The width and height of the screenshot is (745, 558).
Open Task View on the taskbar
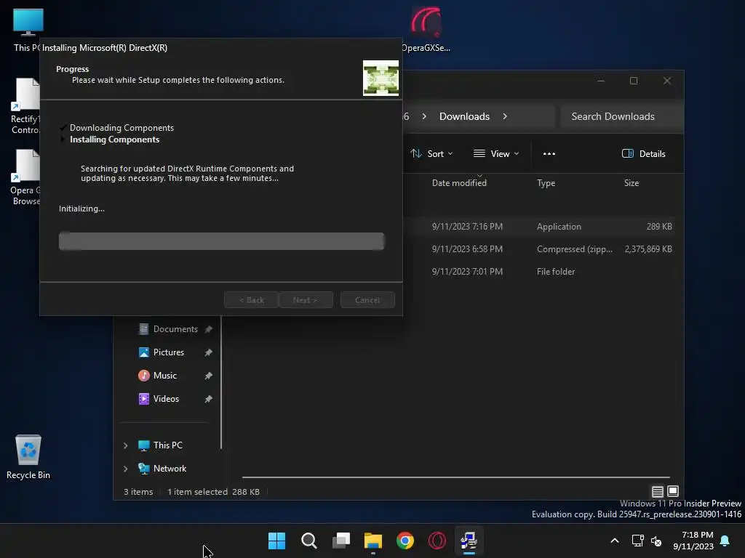click(341, 541)
